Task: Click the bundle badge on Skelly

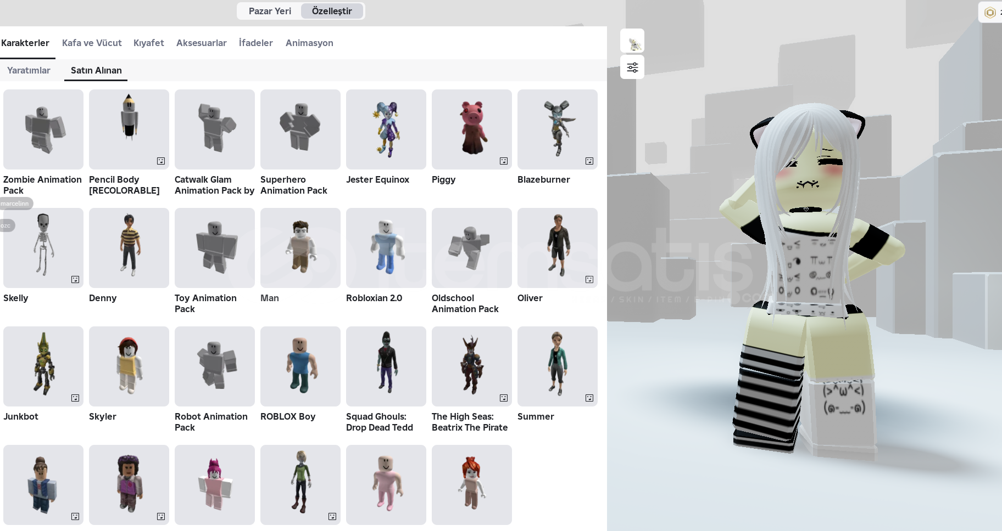Action: click(x=75, y=279)
